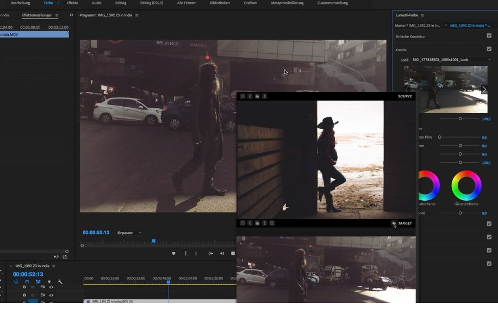Toggle the eye icon beside TARGET
The image size is (498, 315).
coord(394,223)
